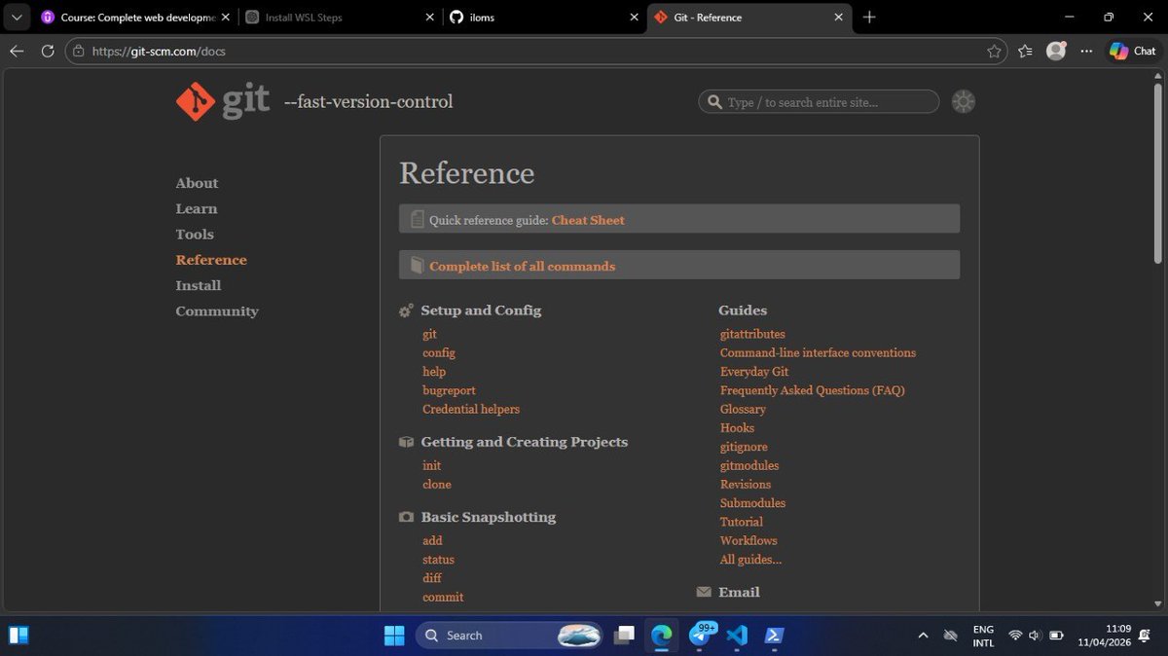Open the diff command link
Image resolution: width=1168 pixels, height=656 pixels.
432,578
